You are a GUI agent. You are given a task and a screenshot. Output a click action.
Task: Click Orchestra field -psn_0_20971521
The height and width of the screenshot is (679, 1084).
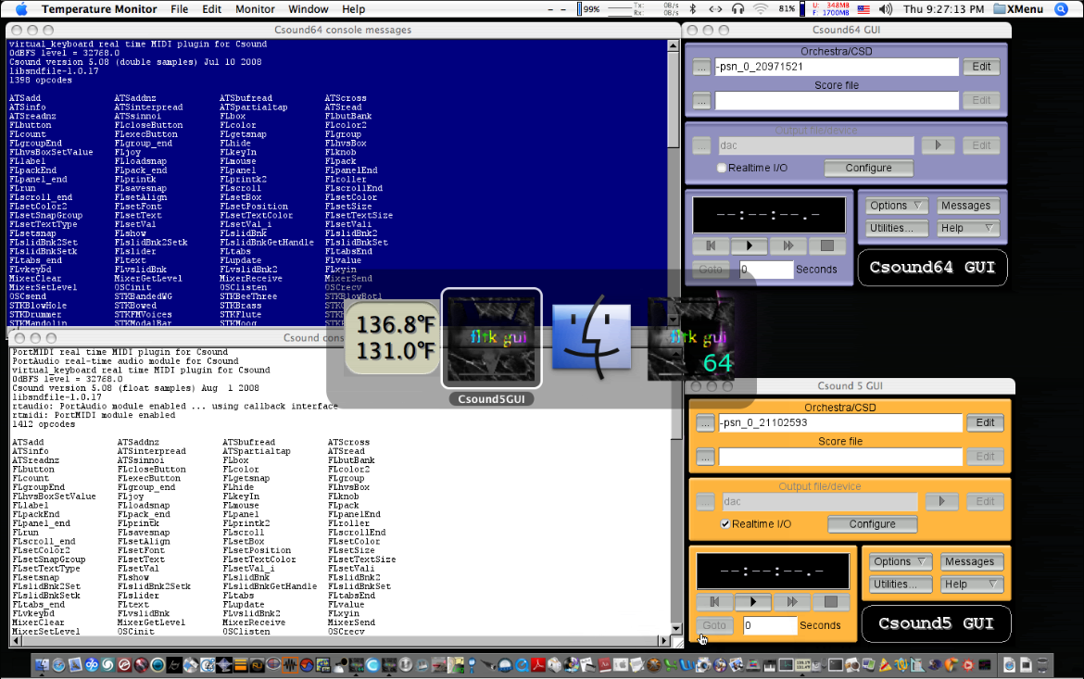coord(838,67)
